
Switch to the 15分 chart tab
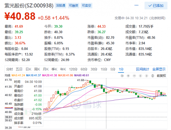tap(104, 69)
